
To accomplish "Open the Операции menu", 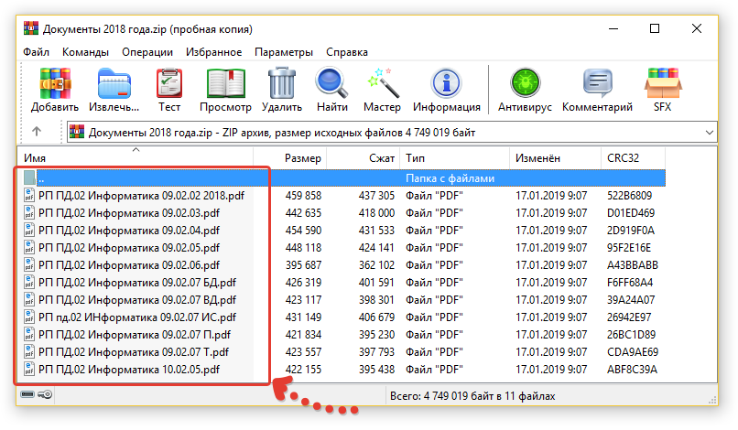I will [x=147, y=52].
